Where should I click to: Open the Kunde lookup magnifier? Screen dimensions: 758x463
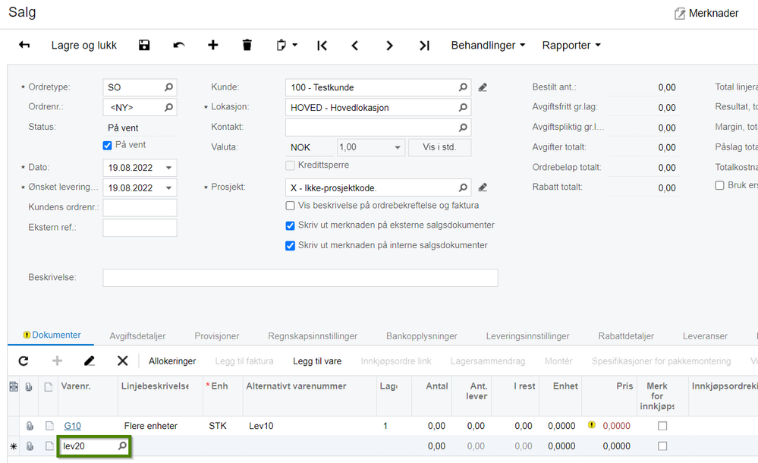point(463,87)
